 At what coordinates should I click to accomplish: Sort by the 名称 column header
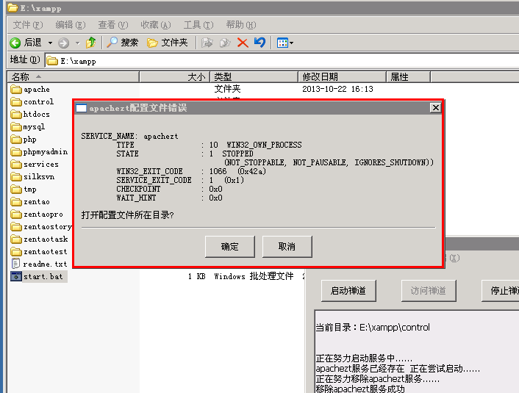point(74,77)
